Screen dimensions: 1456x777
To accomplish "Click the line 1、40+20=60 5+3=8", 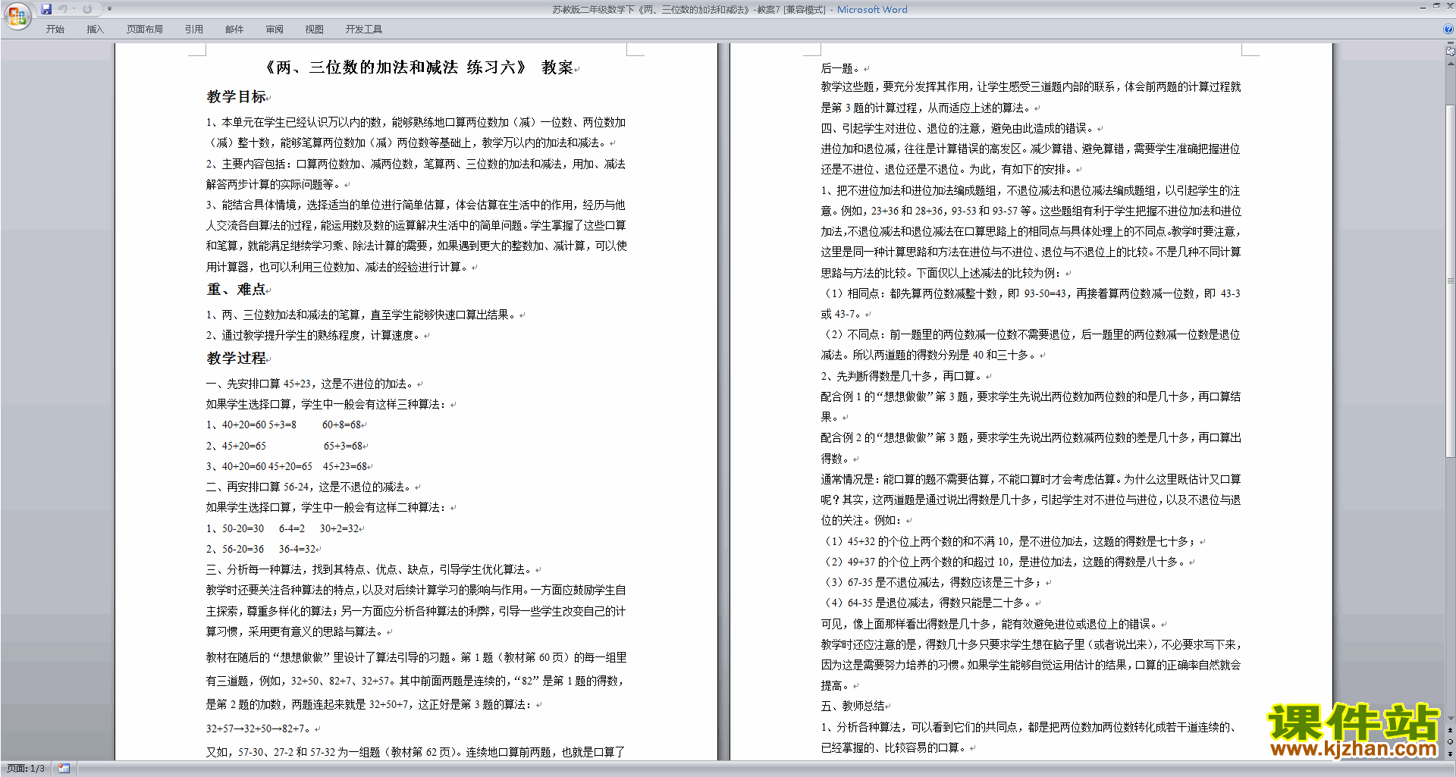I will click(x=284, y=425).
